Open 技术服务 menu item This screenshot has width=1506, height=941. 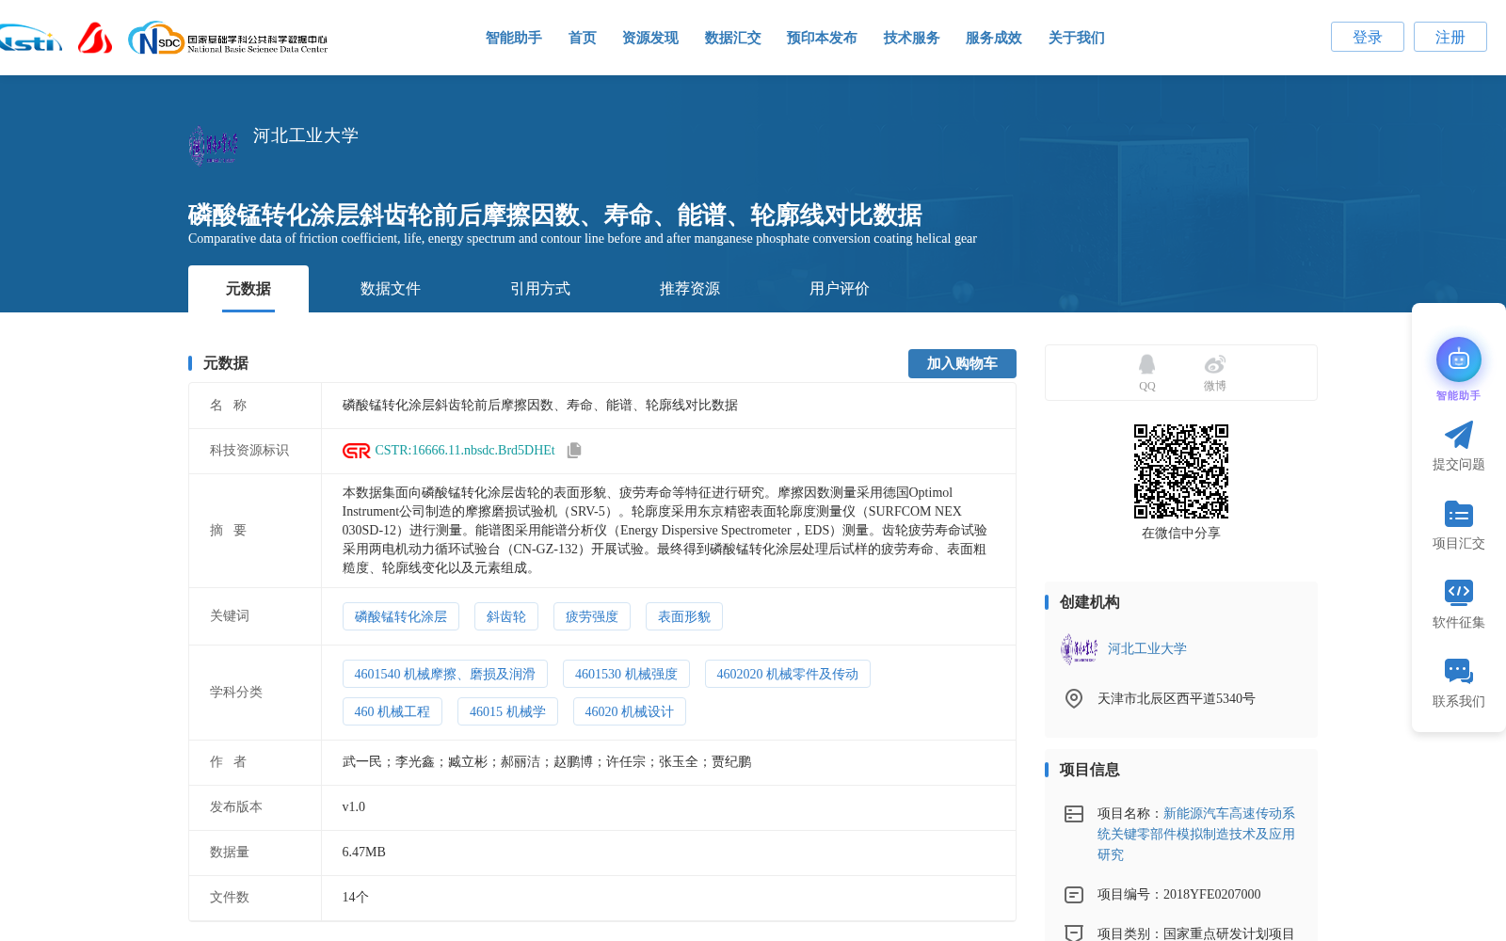[911, 38]
